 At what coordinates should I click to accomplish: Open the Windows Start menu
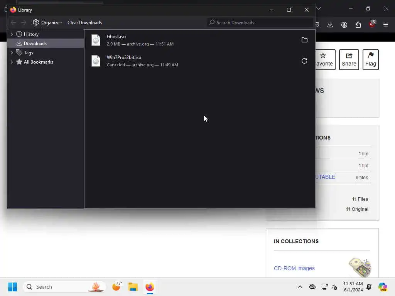click(x=12, y=287)
